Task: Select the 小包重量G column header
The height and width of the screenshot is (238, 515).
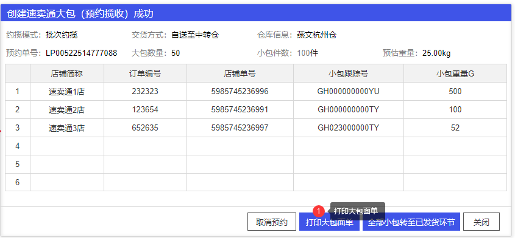Action: click(x=455, y=73)
